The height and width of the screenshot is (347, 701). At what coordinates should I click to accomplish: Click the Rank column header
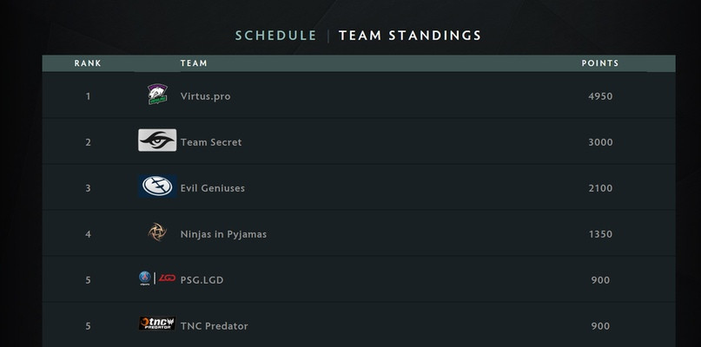pos(88,63)
